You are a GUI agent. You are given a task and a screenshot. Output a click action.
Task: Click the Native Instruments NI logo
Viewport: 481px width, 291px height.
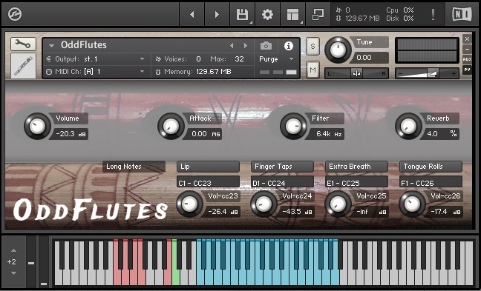[x=462, y=14]
